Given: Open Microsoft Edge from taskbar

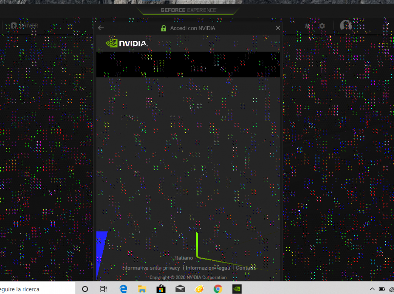Looking at the screenshot, I should coord(123,289).
